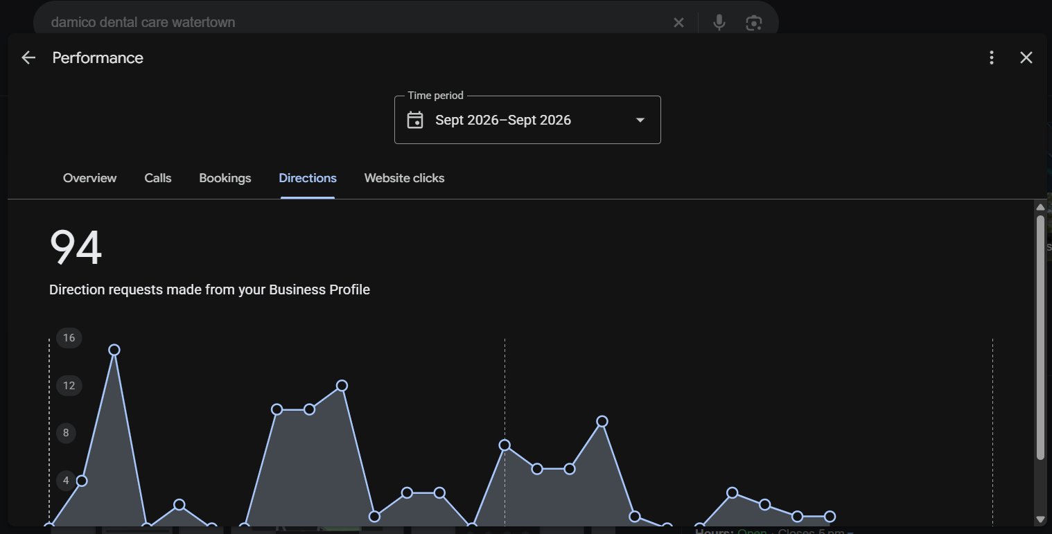Screen dimensions: 1052x534
Task: Open the Website clicks tab
Action: click(x=405, y=178)
